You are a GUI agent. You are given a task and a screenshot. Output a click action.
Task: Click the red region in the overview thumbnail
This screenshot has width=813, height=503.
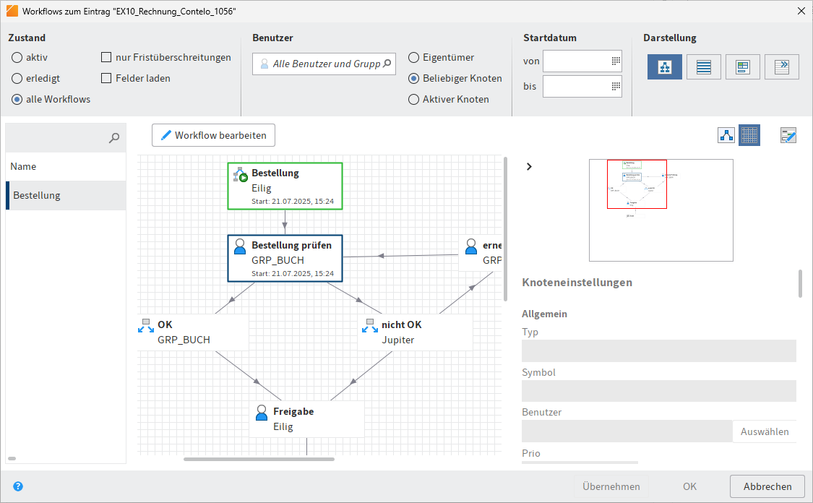(x=637, y=184)
